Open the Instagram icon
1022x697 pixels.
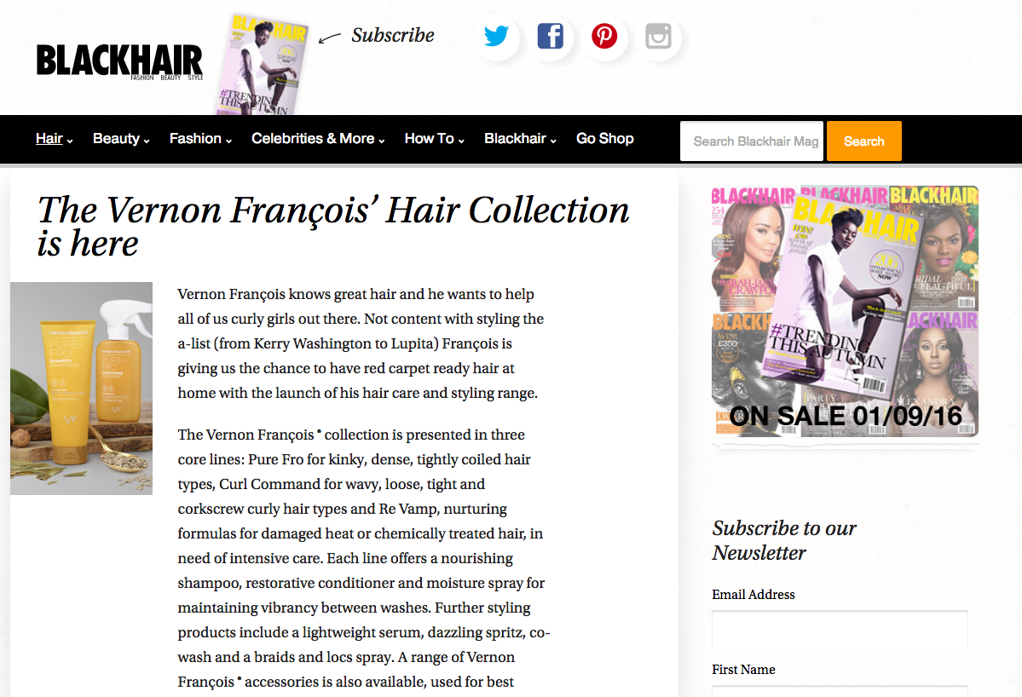click(x=658, y=36)
